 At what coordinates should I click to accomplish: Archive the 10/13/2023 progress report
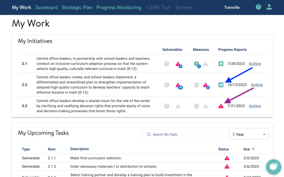coord(257,85)
